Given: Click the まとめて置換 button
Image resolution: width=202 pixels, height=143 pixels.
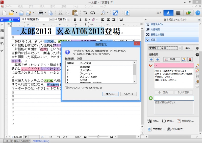Looking at the screenshot, I should [x=184, y=92].
